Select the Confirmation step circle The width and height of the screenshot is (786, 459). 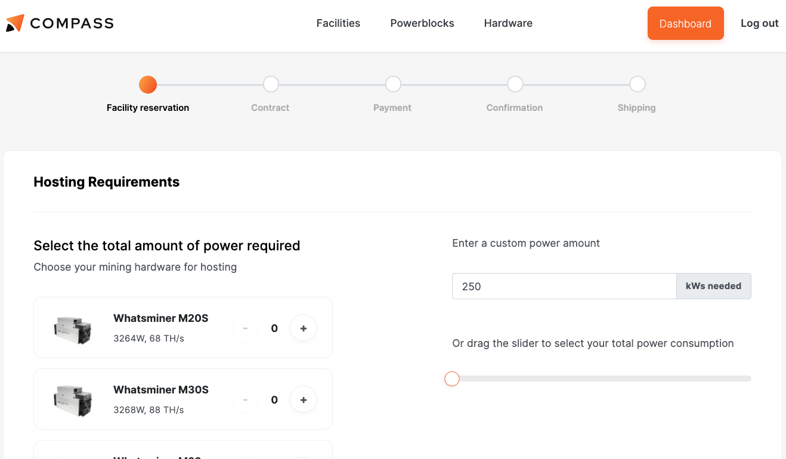click(515, 85)
